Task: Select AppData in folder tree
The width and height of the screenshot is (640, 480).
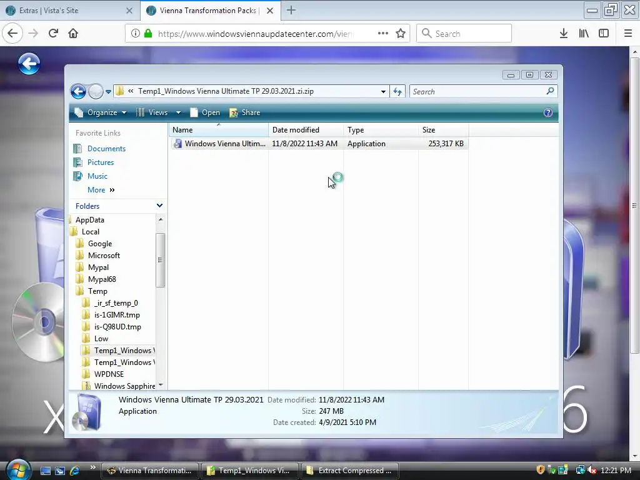Action: point(89,220)
